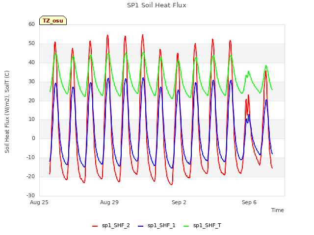Image resolution: width=314 pixels, height=235 pixels.
Task: Click the 0 y-axis tick label
Action: [x=33, y=138]
